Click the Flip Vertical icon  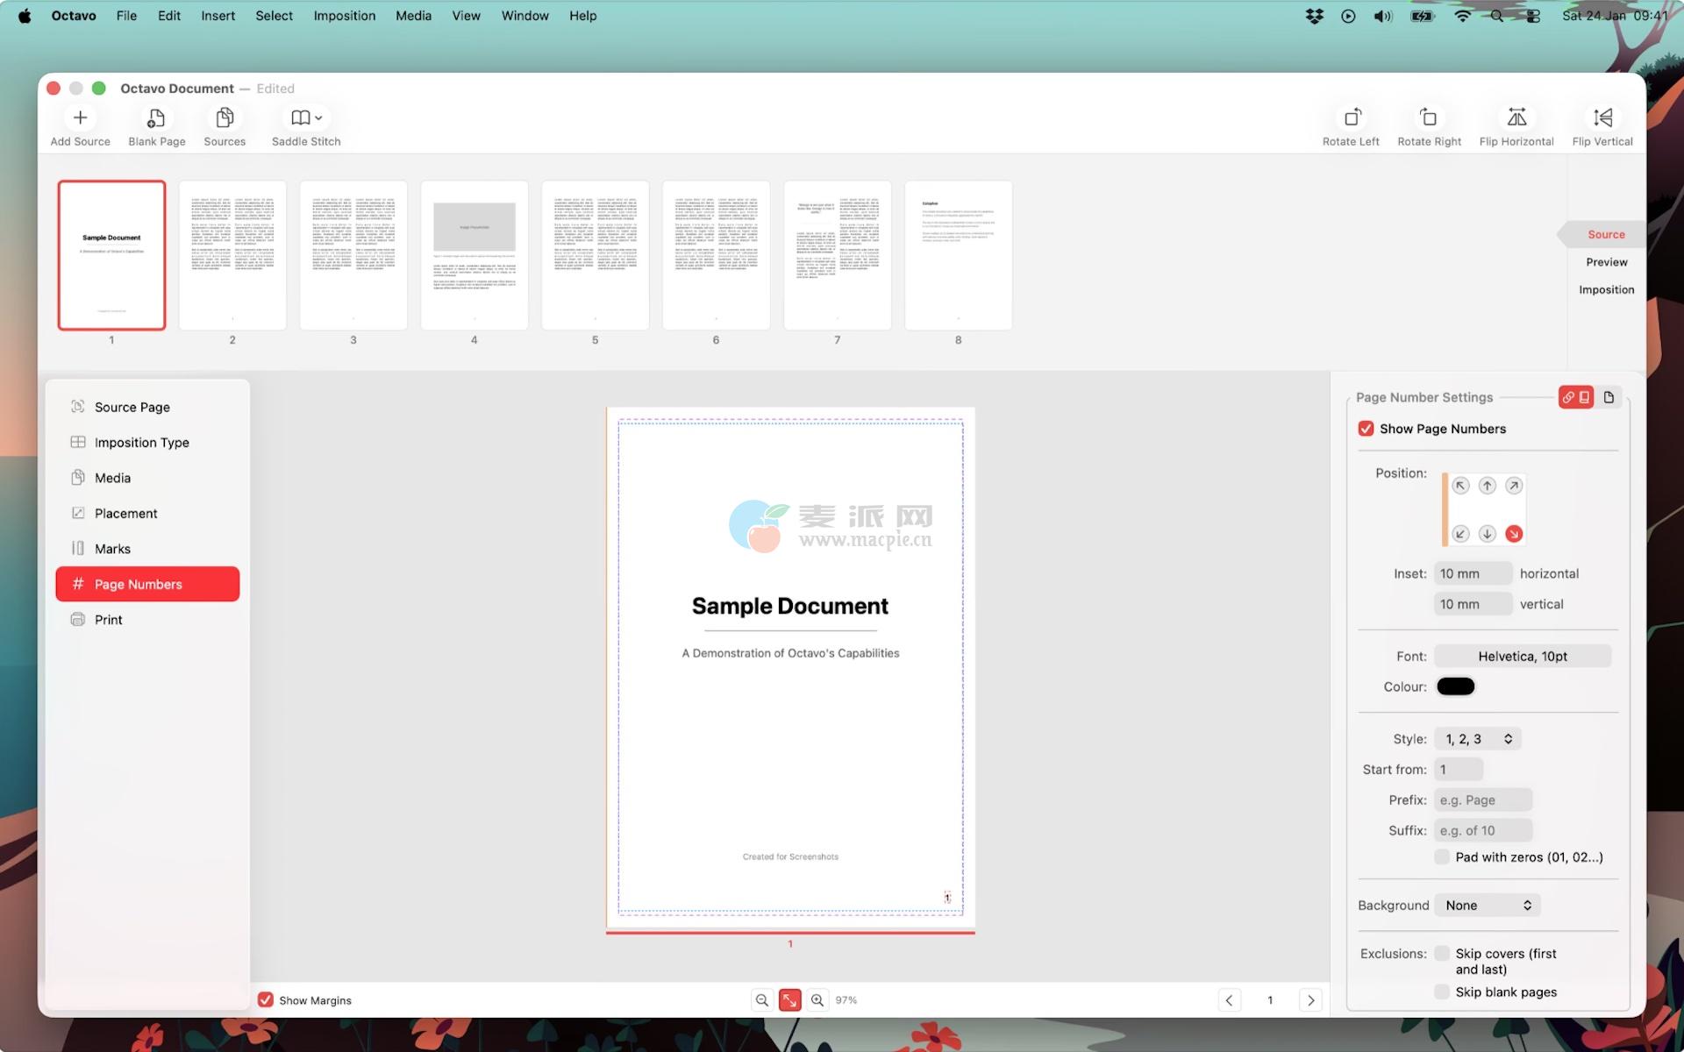(x=1602, y=117)
